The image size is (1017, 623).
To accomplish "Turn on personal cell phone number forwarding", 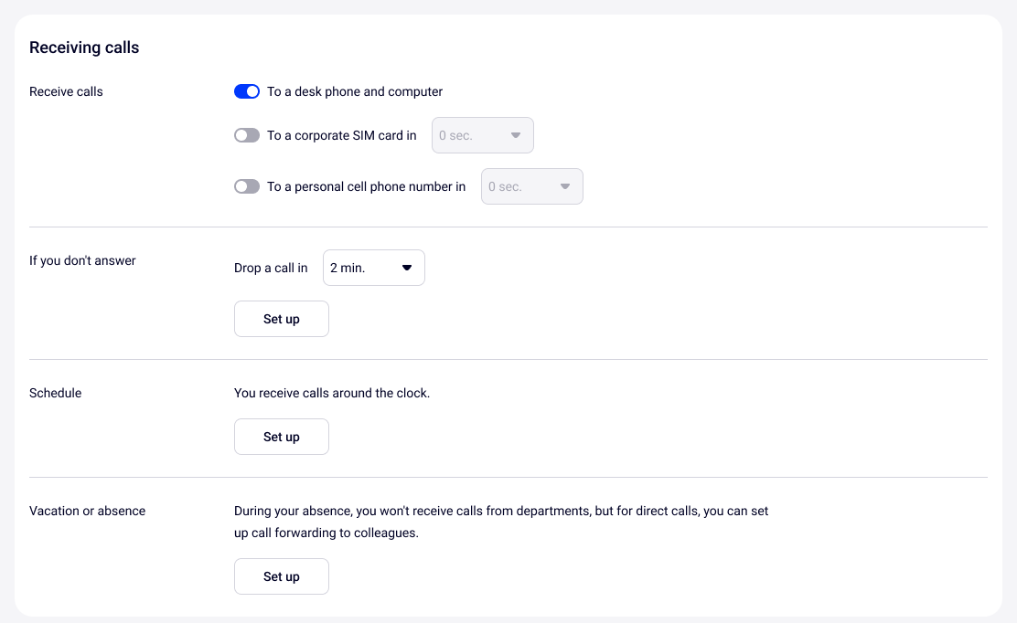I will click(x=247, y=186).
